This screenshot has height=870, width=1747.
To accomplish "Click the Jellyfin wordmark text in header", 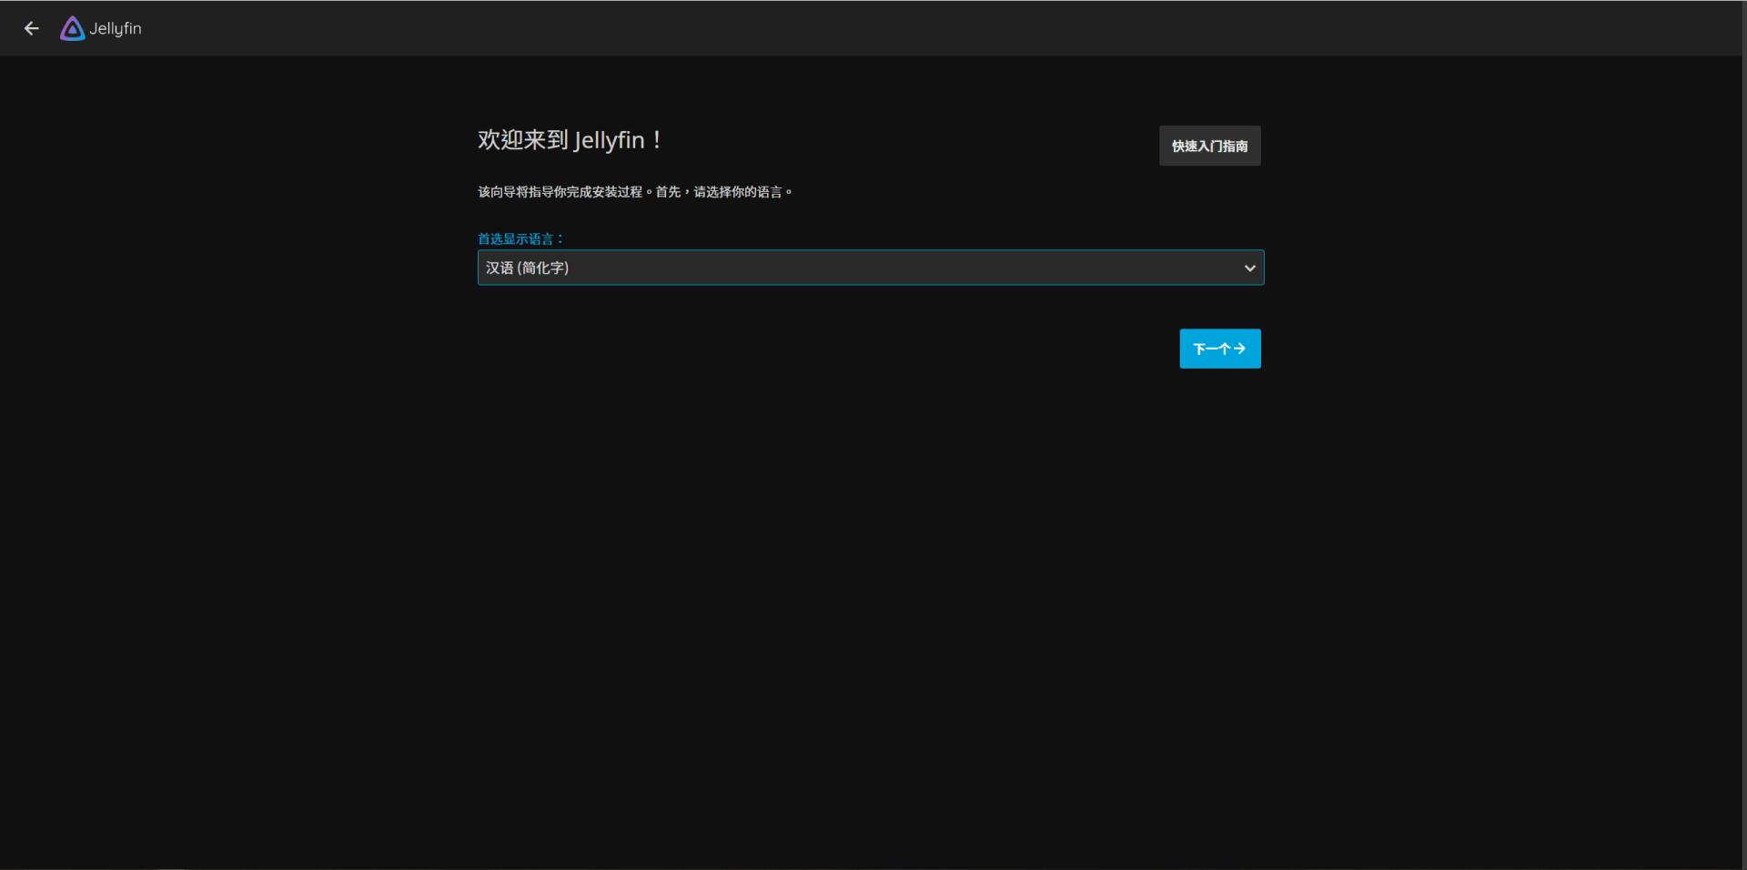I will pyautogui.click(x=116, y=28).
